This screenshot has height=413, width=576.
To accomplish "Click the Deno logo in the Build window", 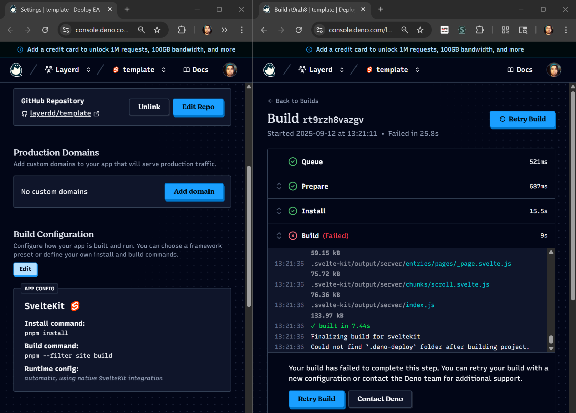I will (270, 70).
